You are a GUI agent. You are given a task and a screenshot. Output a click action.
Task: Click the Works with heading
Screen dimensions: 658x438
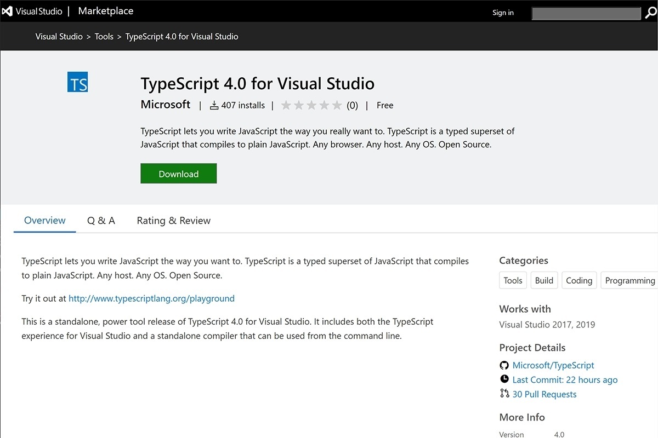(525, 309)
